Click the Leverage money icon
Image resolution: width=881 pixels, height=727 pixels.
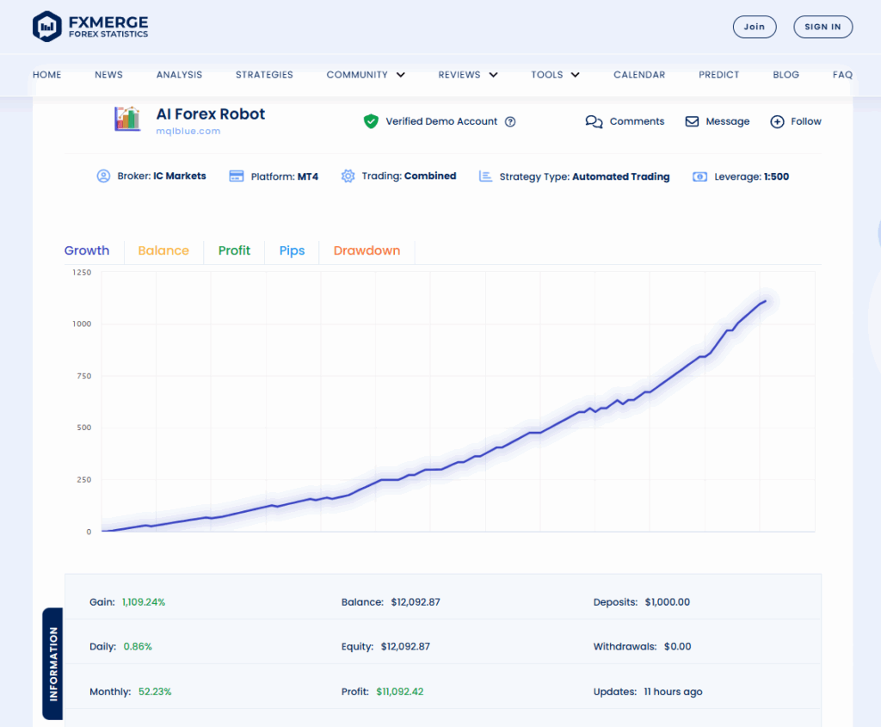tap(699, 177)
